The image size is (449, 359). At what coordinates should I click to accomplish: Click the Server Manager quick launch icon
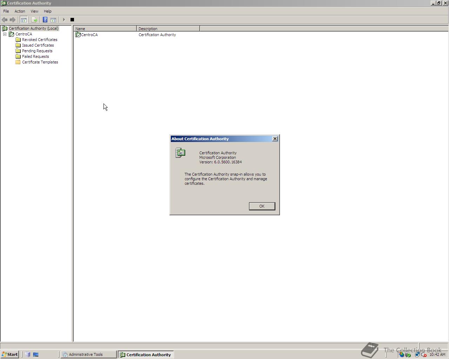28,354
